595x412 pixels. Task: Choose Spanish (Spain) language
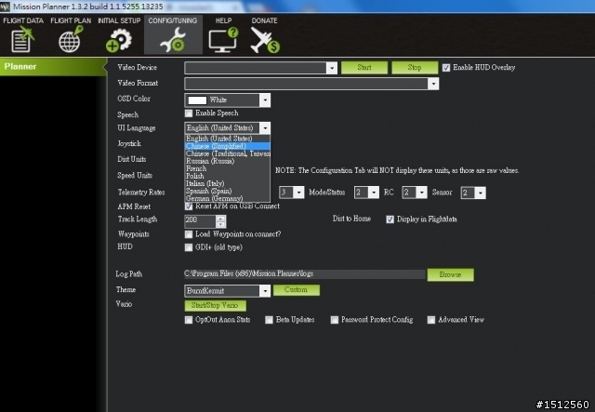click(x=227, y=191)
